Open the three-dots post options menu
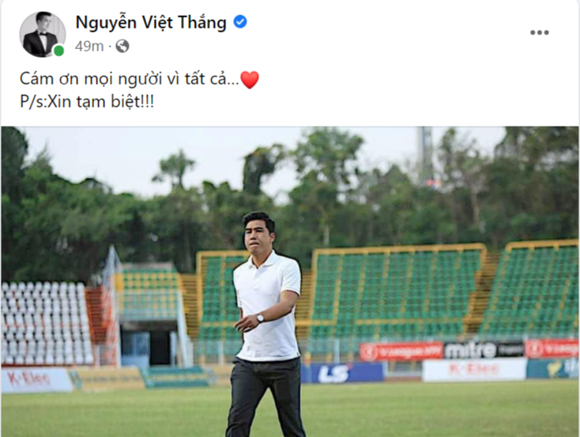Viewport: 580px width, 437px height. tap(540, 32)
